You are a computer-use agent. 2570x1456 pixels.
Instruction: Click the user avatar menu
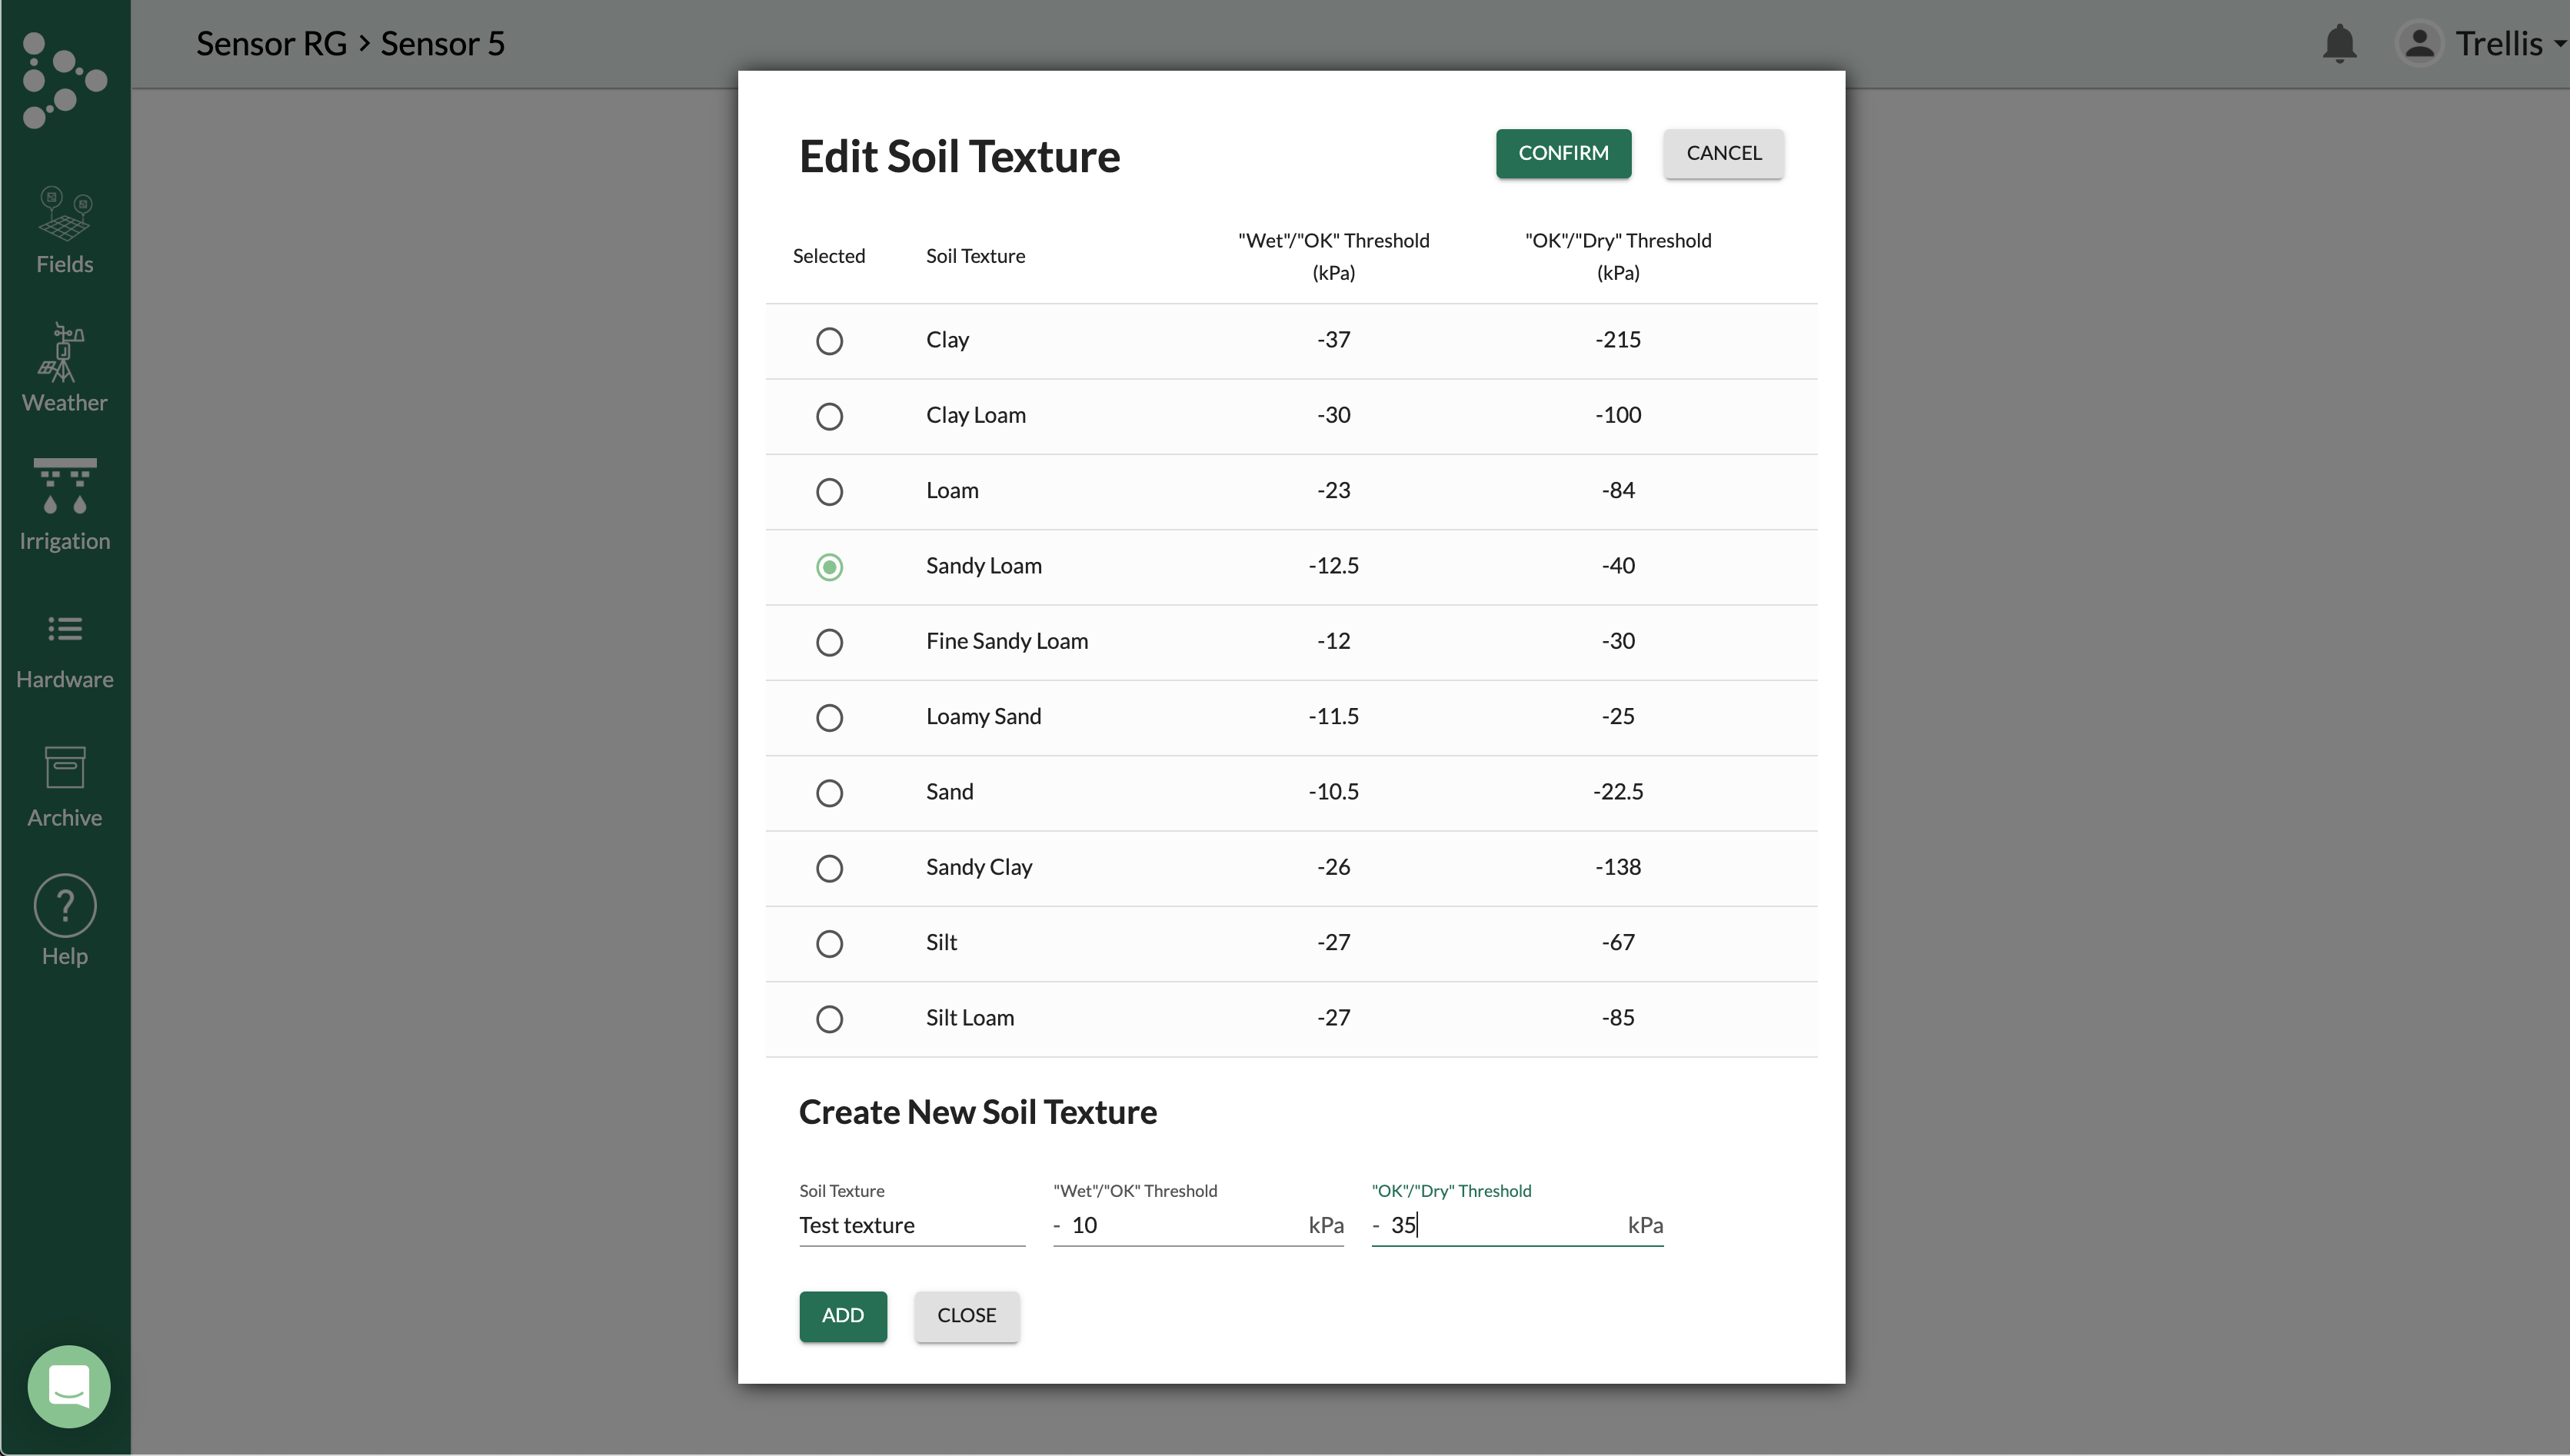tap(2419, 44)
